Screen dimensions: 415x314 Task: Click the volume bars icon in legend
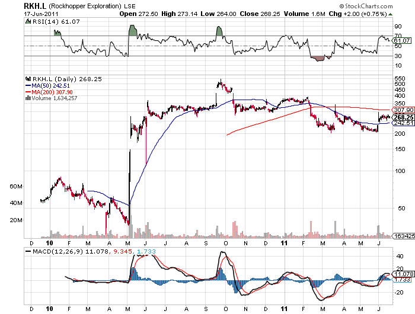coord(28,98)
